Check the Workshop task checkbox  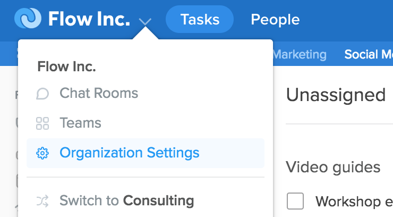295,201
